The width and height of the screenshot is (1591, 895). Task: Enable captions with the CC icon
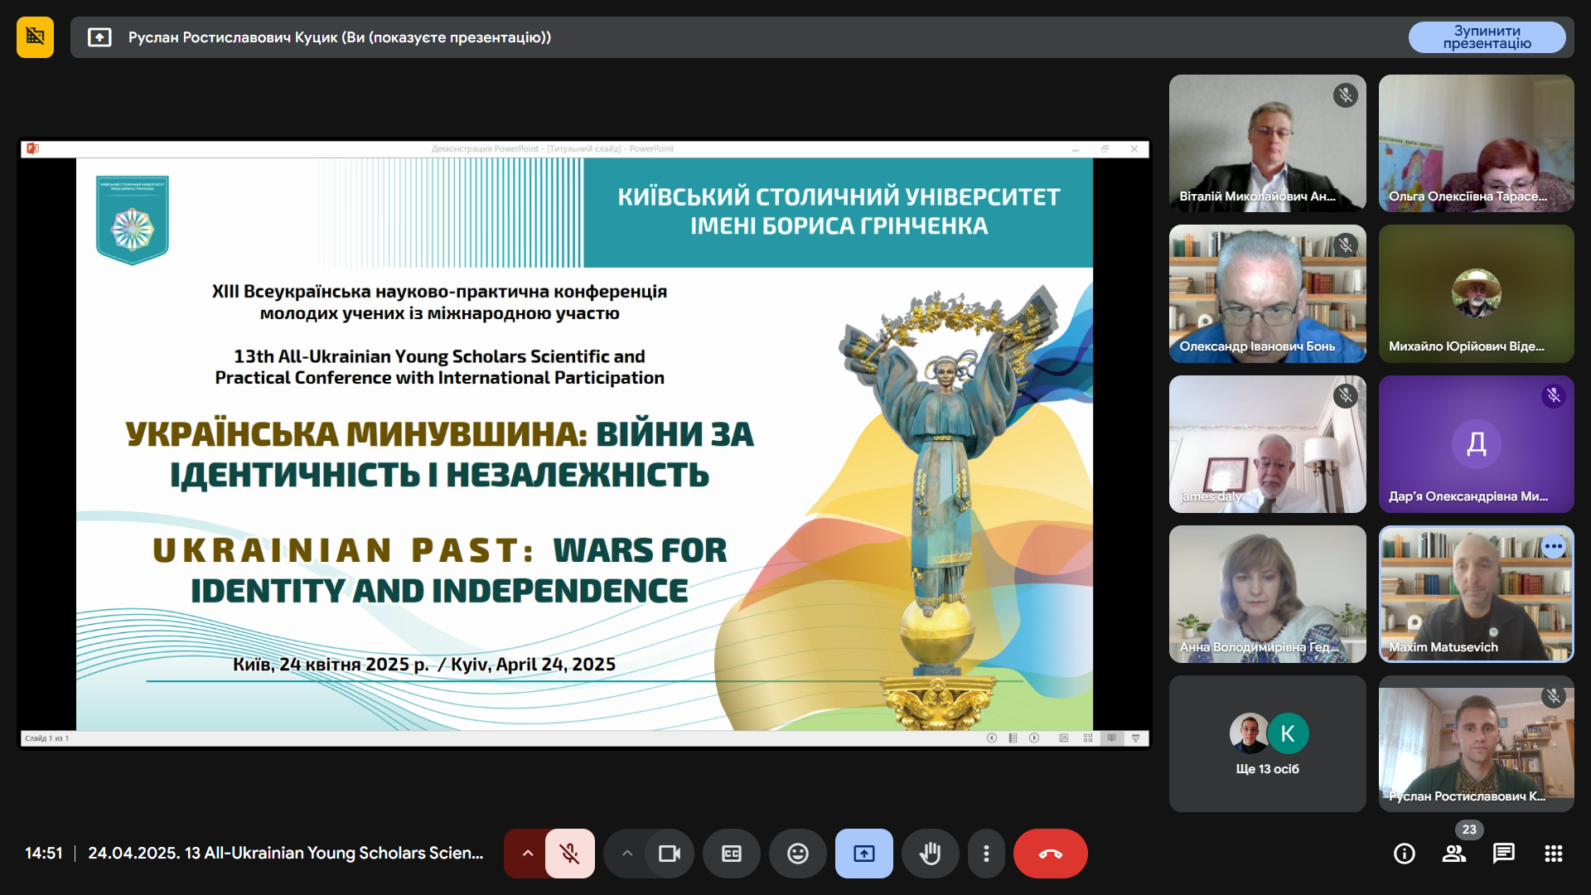click(x=732, y=853)
